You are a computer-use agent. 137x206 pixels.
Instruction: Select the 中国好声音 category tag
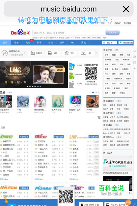(x=118, y=78)
